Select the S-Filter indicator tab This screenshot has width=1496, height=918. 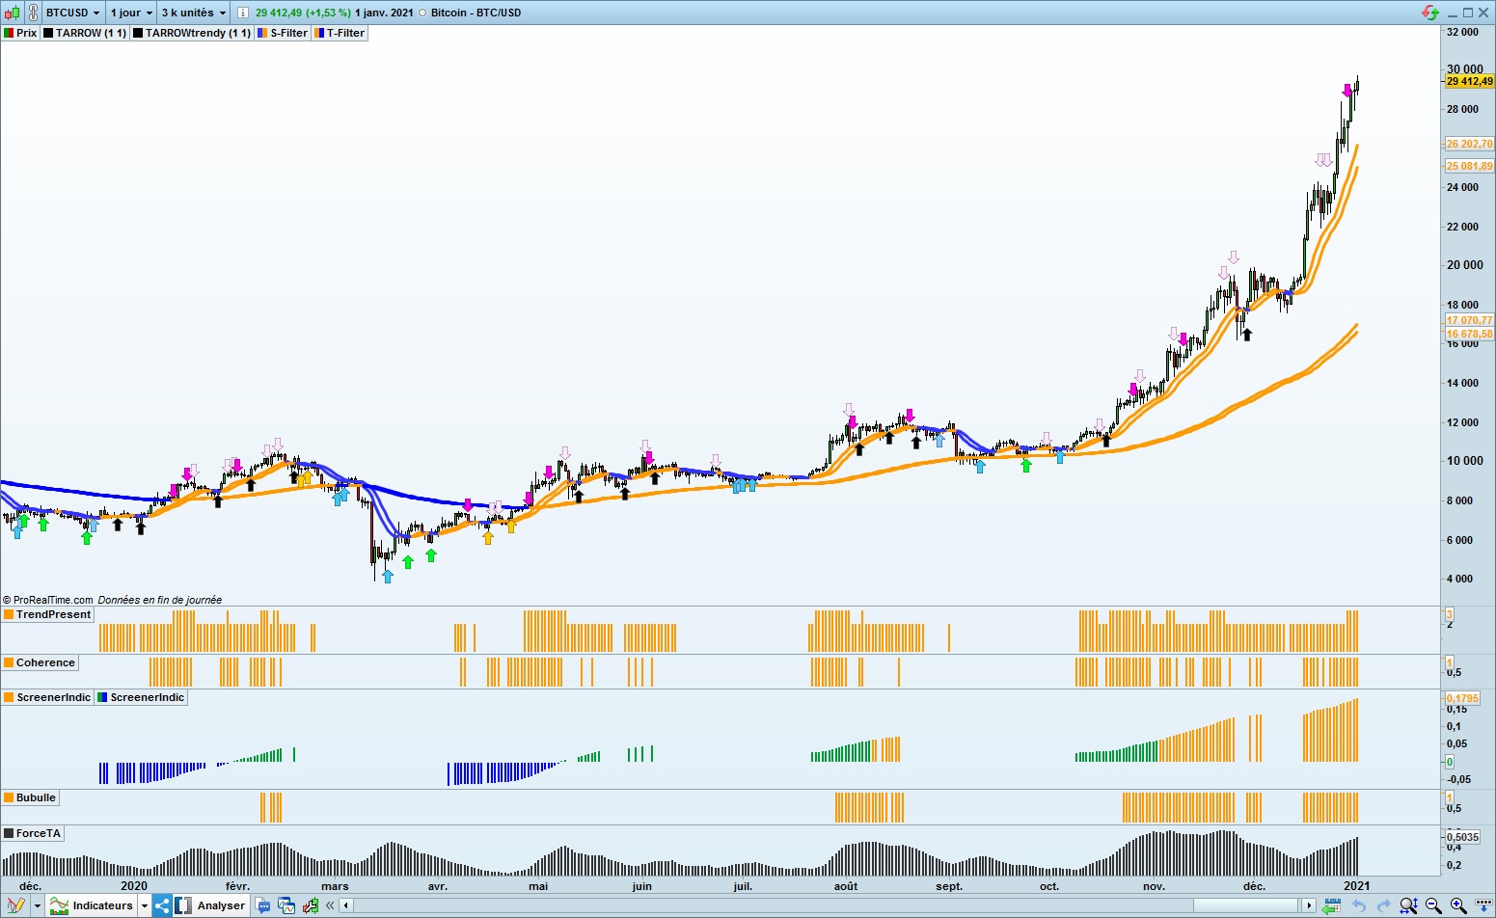coord(283,33)
